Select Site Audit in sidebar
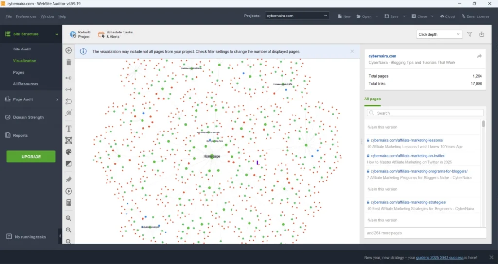 (x=22, y=49)
